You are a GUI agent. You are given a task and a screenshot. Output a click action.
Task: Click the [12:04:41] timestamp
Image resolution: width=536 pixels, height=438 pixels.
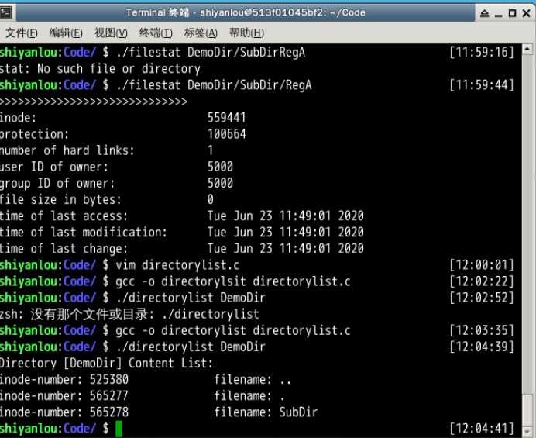(x=481, y=429)
